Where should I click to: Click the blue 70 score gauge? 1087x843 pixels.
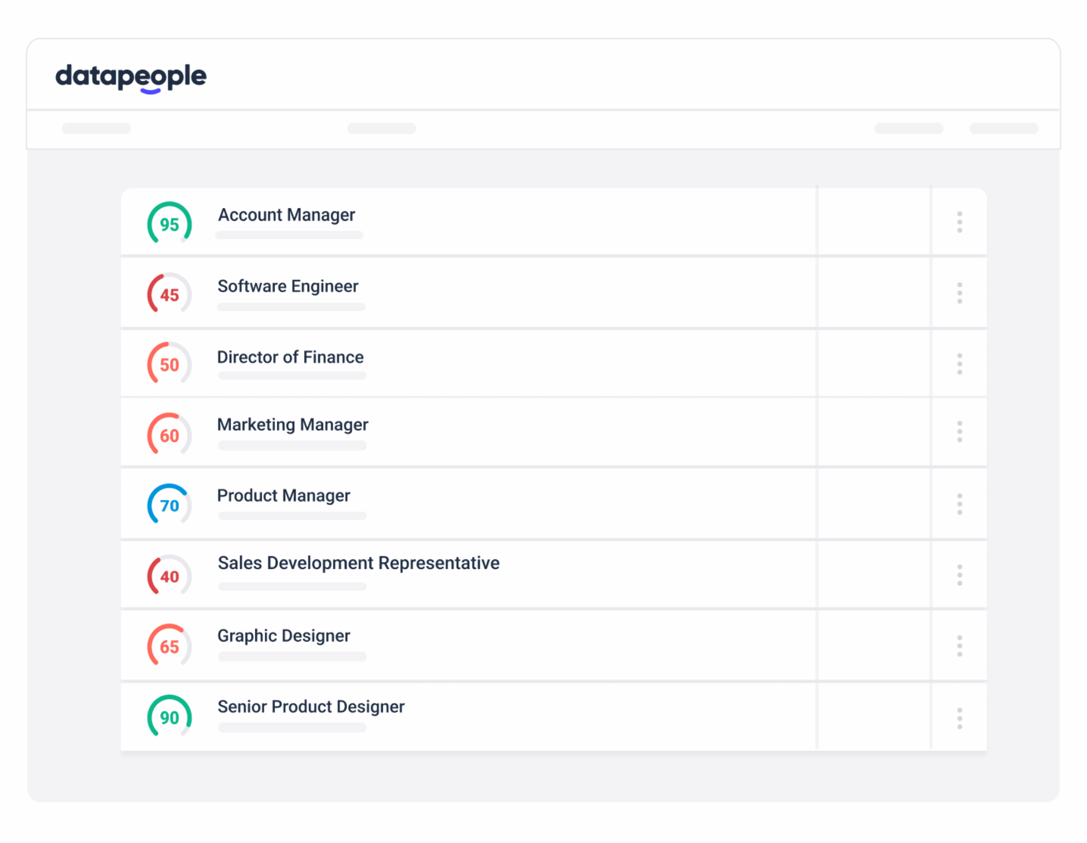click(169, 505)
